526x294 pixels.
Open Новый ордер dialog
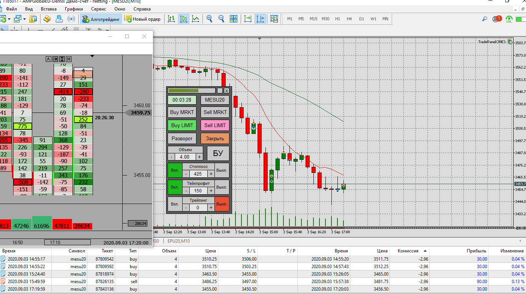pyautogui.click(x=142, y=19)
